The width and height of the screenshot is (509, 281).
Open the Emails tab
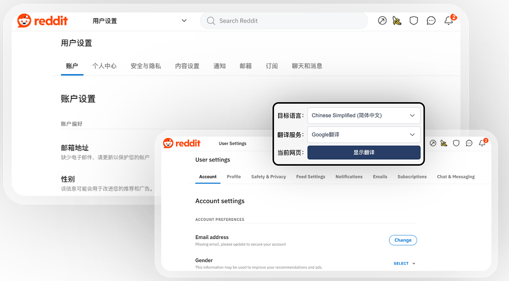380,177
